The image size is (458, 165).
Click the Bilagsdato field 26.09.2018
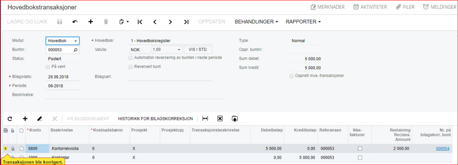tap(62, 77)
